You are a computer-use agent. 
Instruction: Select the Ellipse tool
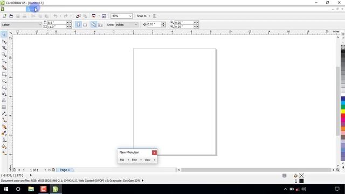[x=4, y=81]
